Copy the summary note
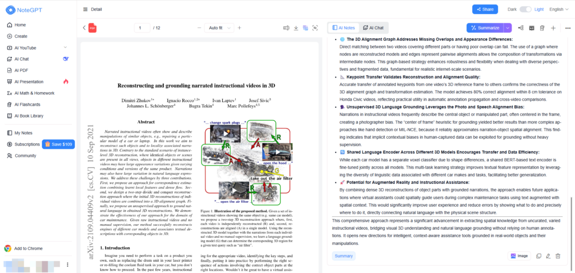Screen dimensions: 575x273 539,256
